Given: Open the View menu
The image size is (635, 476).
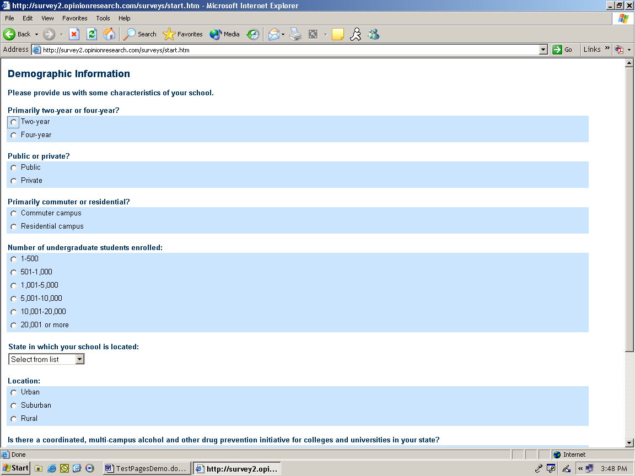Looking at the screenshot, I should pyautogui.click(x=47, y=18).
